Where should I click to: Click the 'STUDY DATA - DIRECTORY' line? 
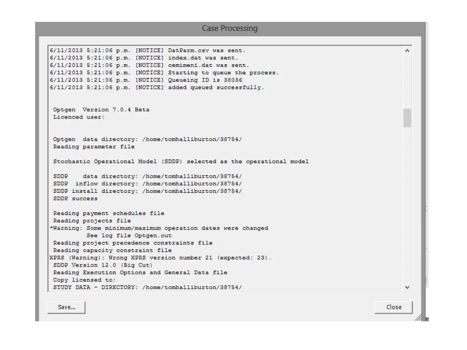(147, 288)
